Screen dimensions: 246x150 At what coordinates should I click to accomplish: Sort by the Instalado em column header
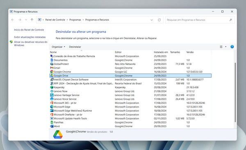pyautogui.click(x=161, y=52)
